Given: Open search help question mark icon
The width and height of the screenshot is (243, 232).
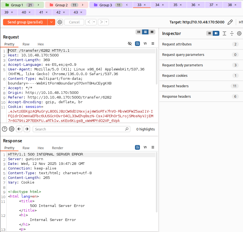Looking at the screenshot, I should (x=4, y=129).
